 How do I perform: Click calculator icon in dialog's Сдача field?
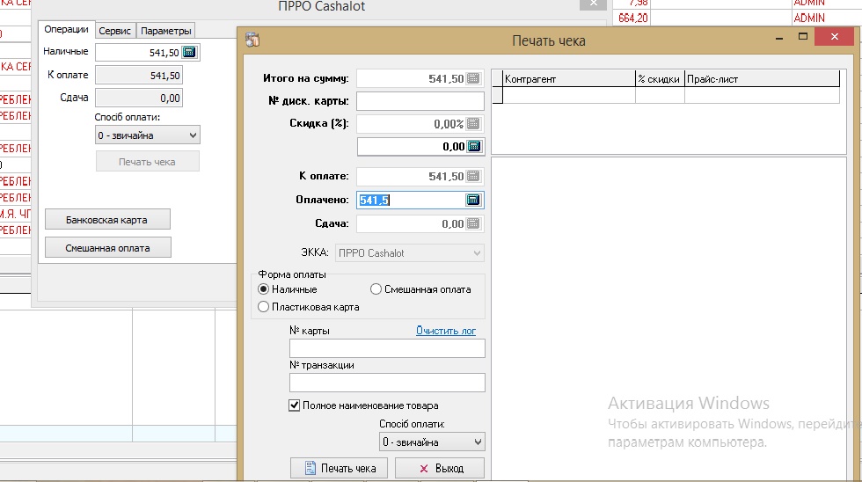point(473,224)
